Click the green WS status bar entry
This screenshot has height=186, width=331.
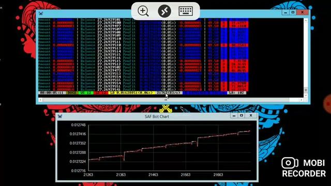(x=86, y=93)
